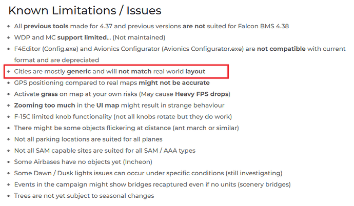Click the scenery bridges campaign events line

(x=152, y=184)
